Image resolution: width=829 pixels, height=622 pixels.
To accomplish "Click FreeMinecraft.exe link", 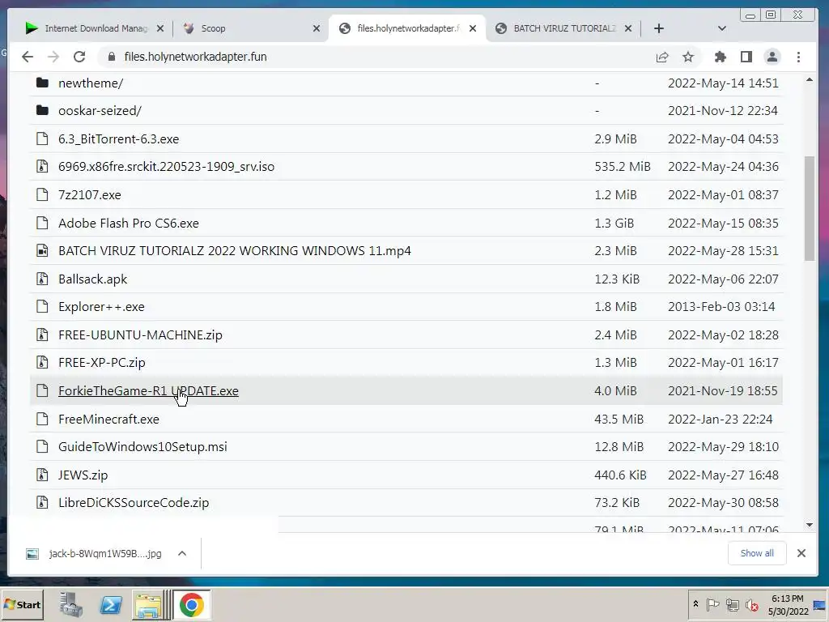I will pos(108,419).
